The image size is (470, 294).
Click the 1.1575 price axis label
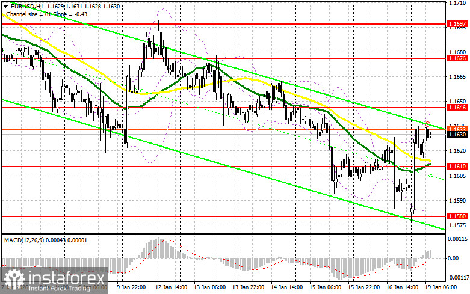[457, 225]
